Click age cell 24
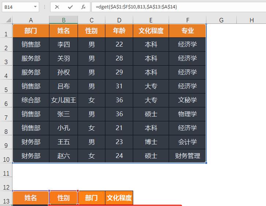 click(119, 156)
